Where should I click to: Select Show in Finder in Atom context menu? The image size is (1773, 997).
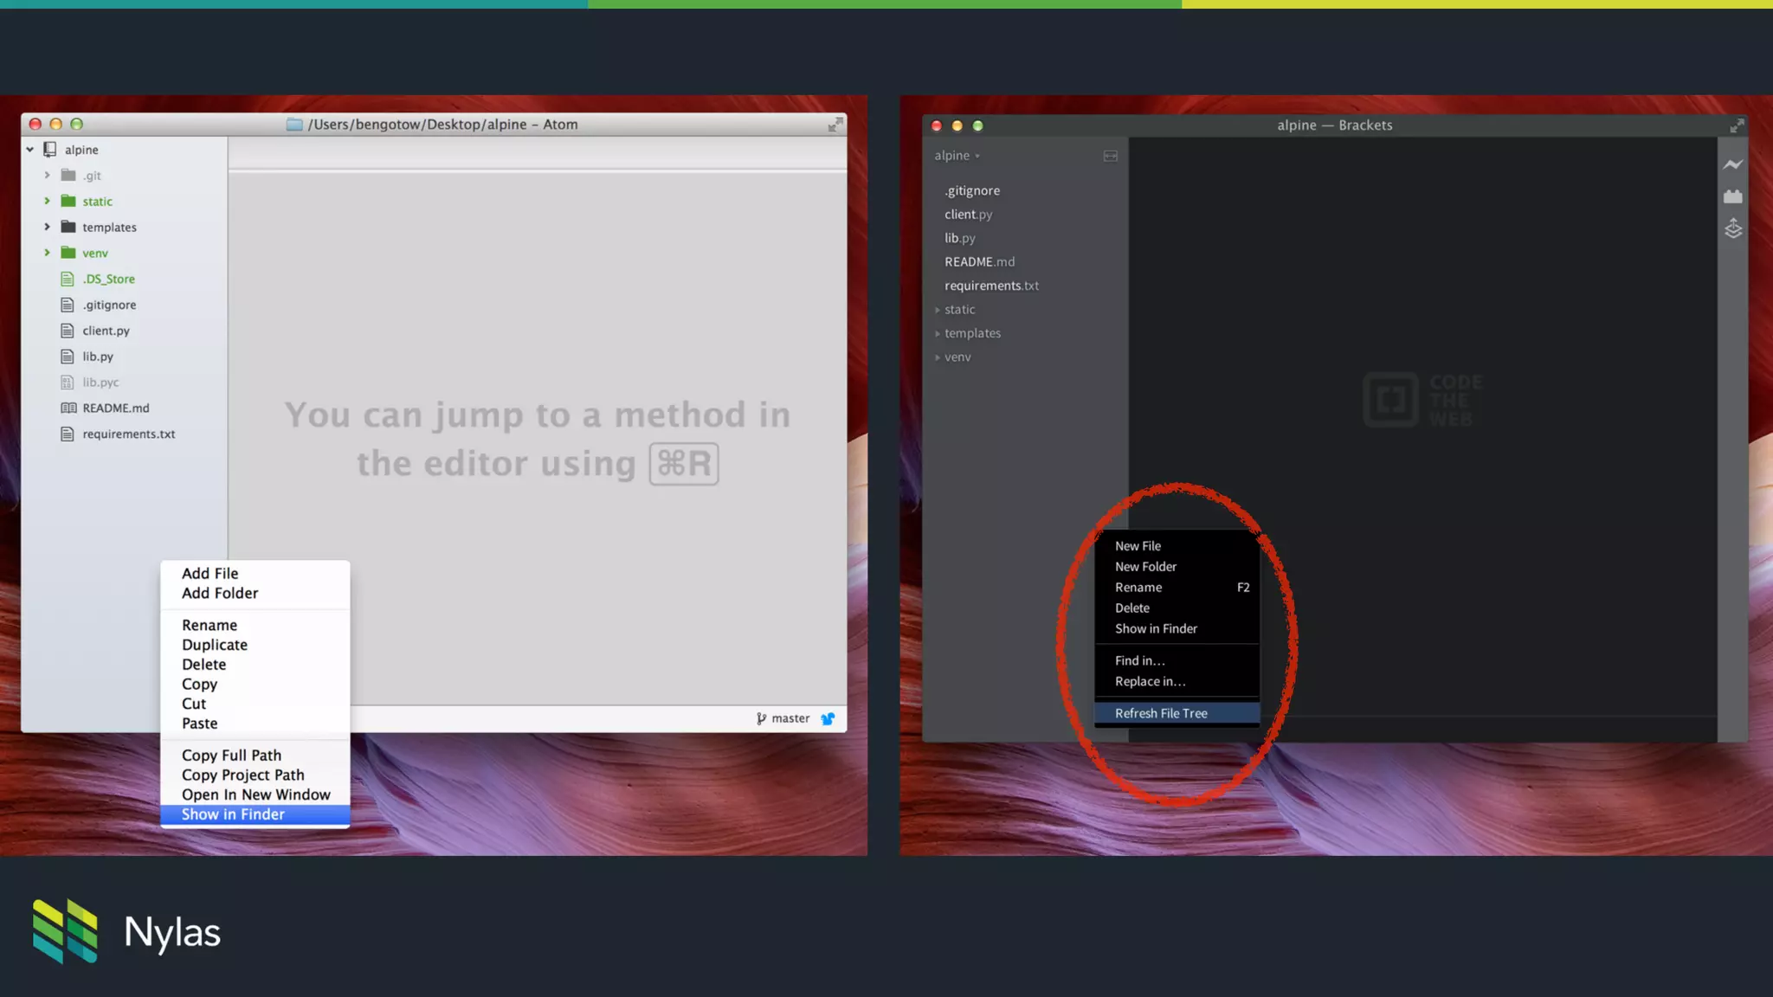pos(233,814)
